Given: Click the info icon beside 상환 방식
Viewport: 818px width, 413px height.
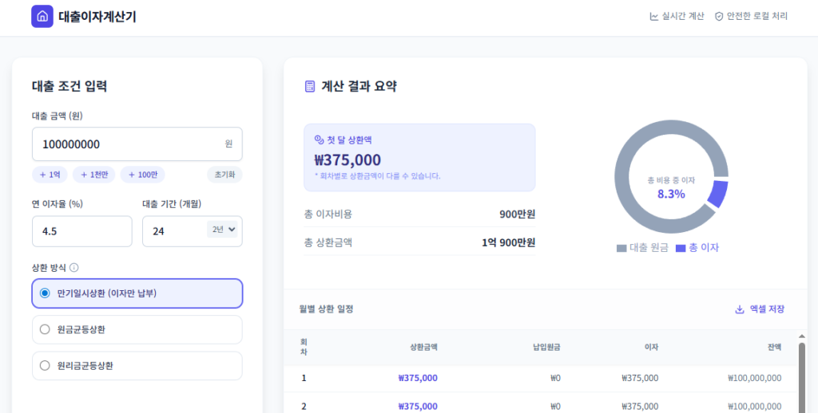Looking at the screenshot, I should point(74,268).
